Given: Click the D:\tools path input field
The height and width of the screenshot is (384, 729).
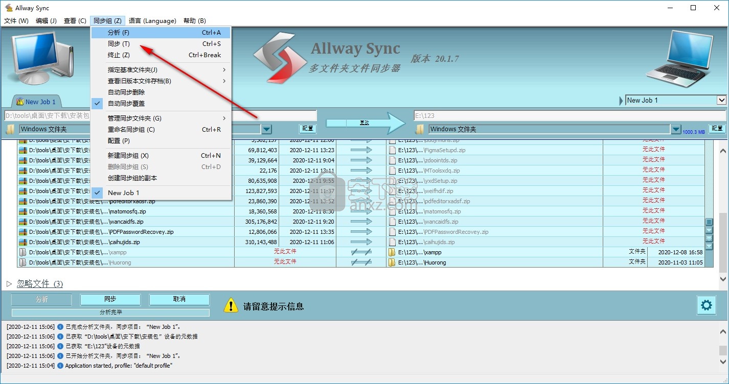Looking at the screenshot, I should pyautogui.click(x=161, y=115).
